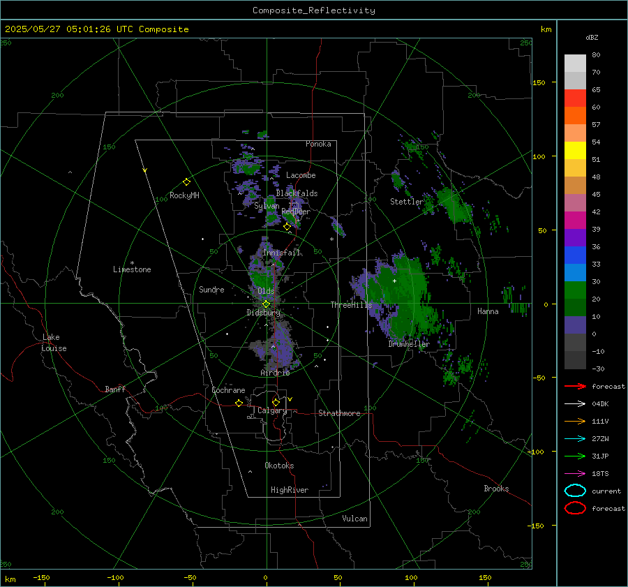Click the Olds label
This screenshot has height=587, width=628.
pyautogui.click(x=266, y=291)
